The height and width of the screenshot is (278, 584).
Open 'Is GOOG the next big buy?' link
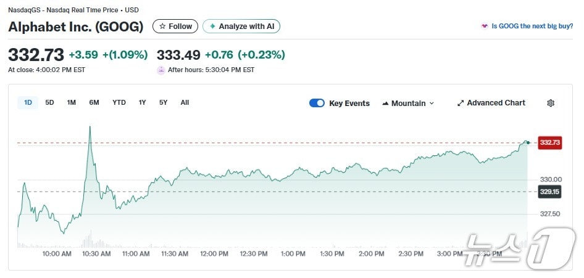click(533, 27)
